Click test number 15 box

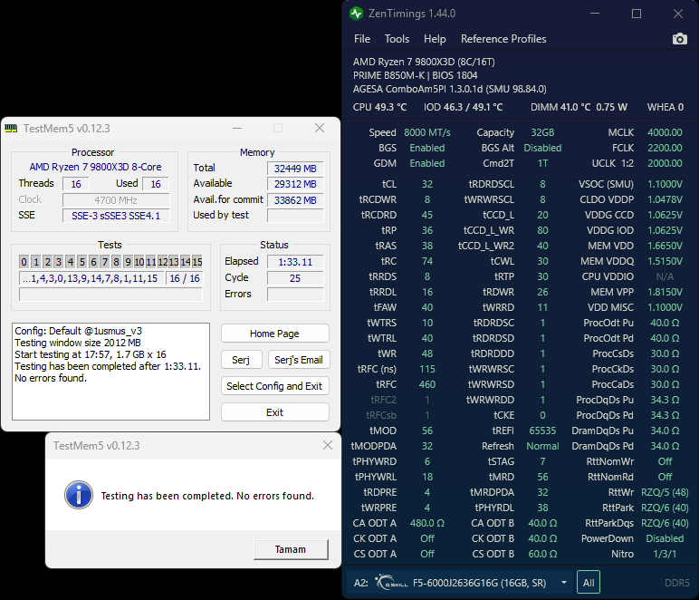197,262
